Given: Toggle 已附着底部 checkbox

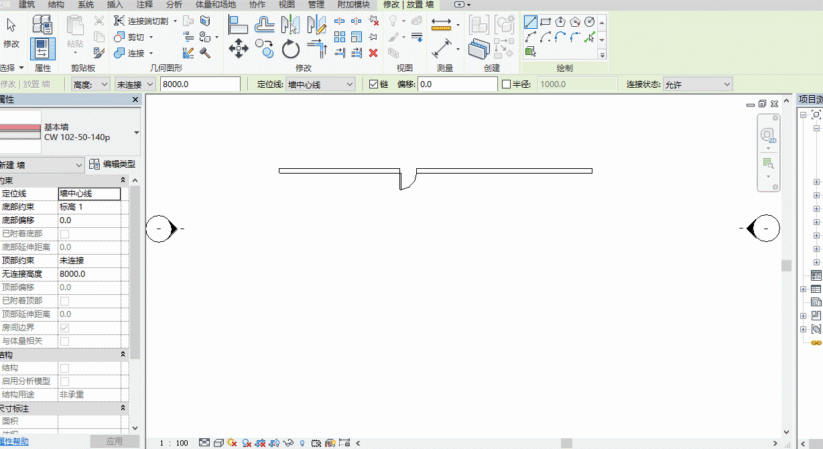Looking at the screenshot, I should point(65,234).
